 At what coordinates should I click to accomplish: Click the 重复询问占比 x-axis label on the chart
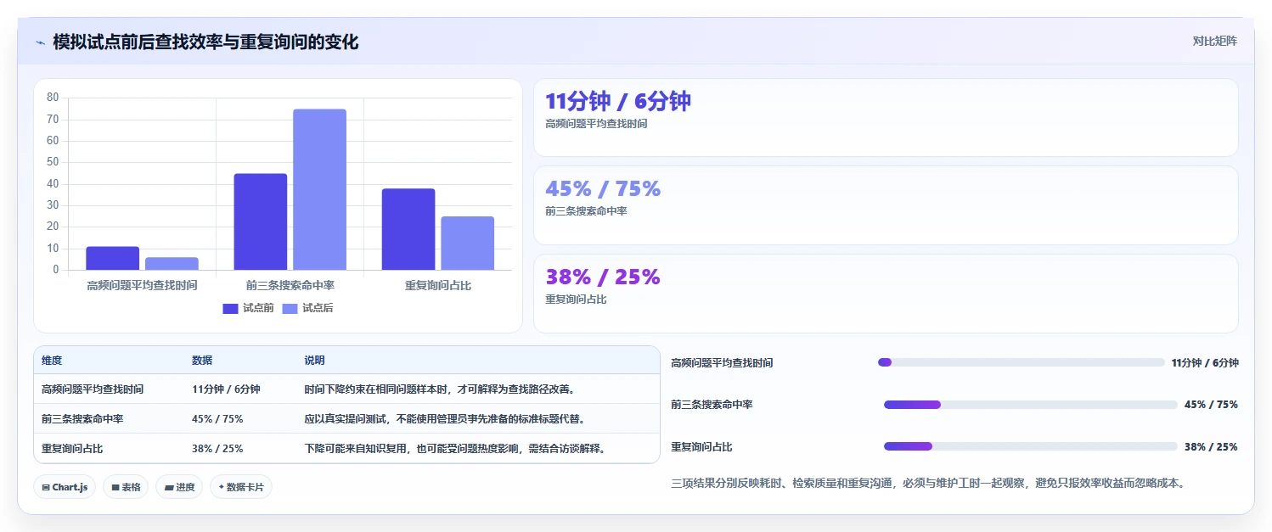[x=438, y=286]
